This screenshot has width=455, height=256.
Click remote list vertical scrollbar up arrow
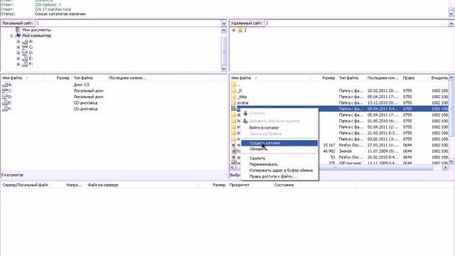pos(451,78)
